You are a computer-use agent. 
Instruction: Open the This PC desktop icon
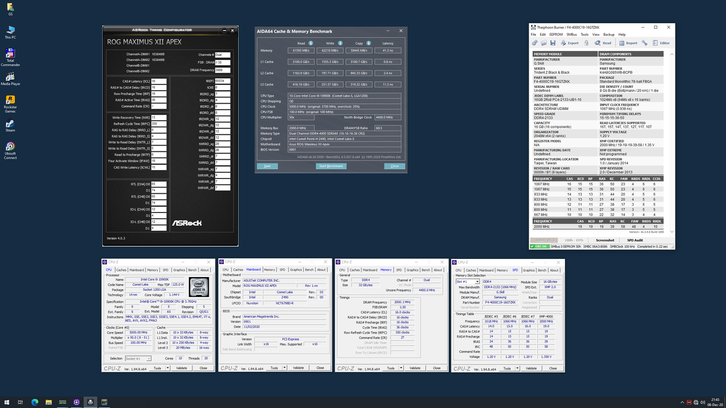tap(10, 32)
